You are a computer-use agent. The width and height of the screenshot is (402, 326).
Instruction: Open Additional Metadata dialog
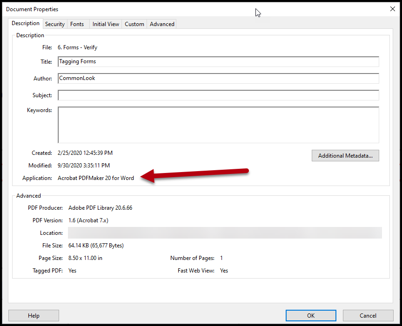coord(345,156)
